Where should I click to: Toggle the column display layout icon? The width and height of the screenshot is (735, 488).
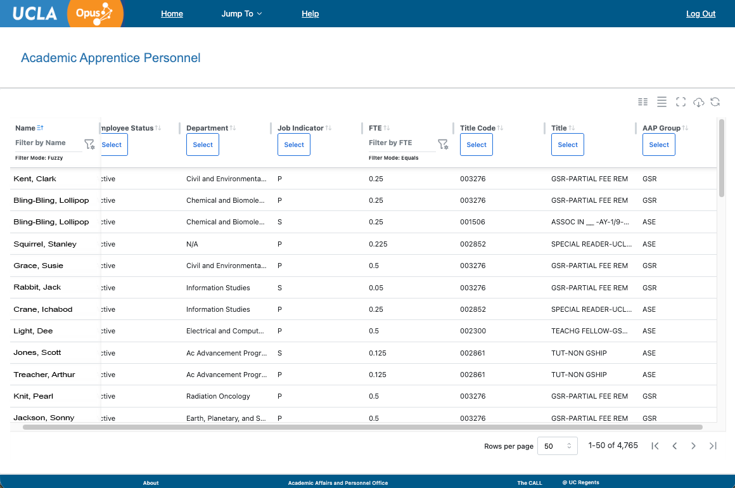click(x=642, y=101)
